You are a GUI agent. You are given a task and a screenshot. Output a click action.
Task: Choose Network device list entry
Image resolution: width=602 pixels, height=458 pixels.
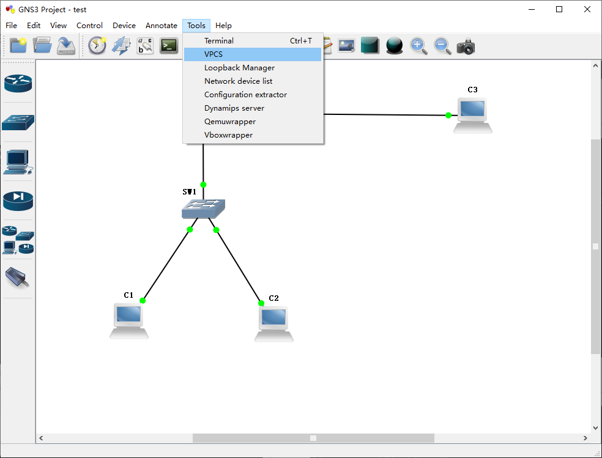click(x=253, y=81)
